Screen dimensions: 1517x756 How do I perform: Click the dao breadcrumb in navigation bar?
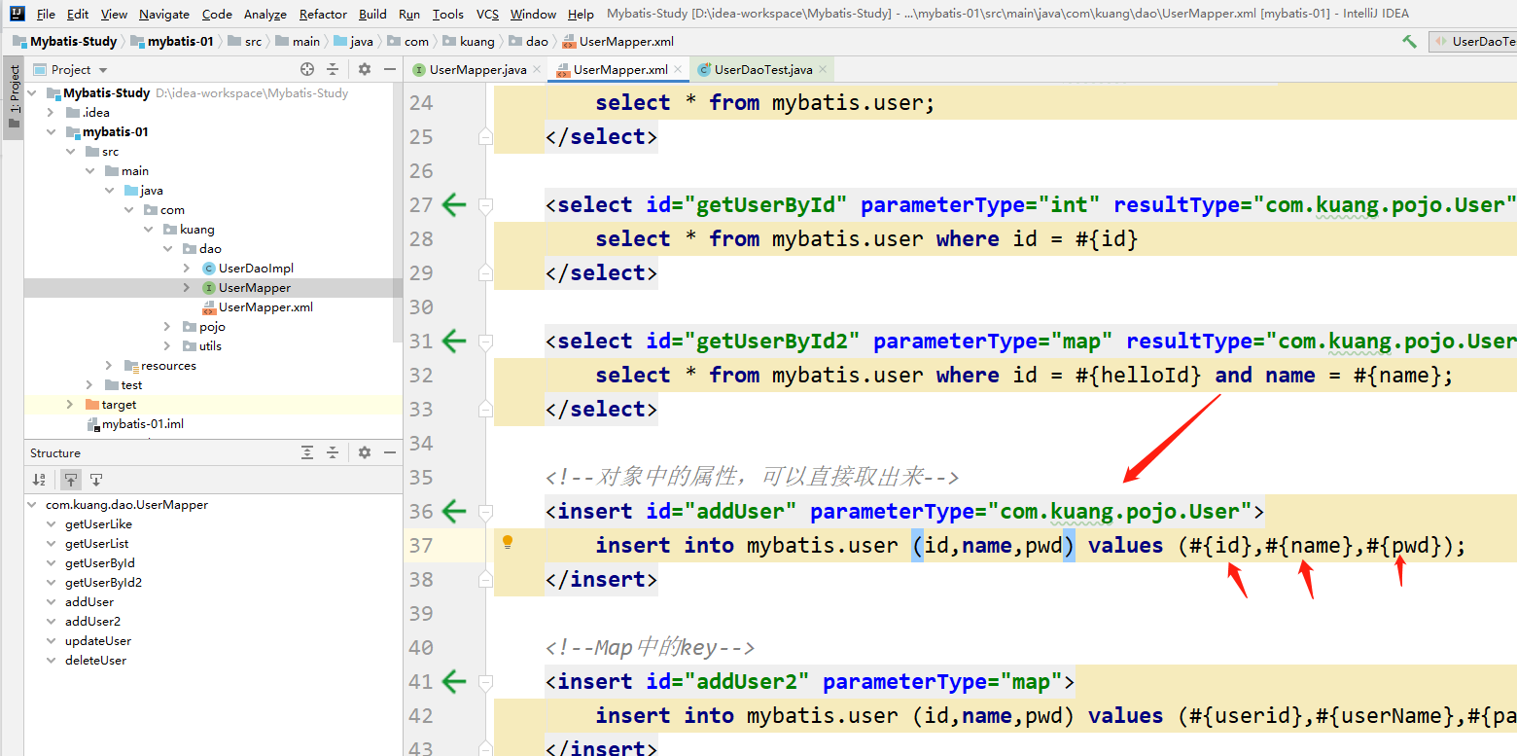pos(529,41)
